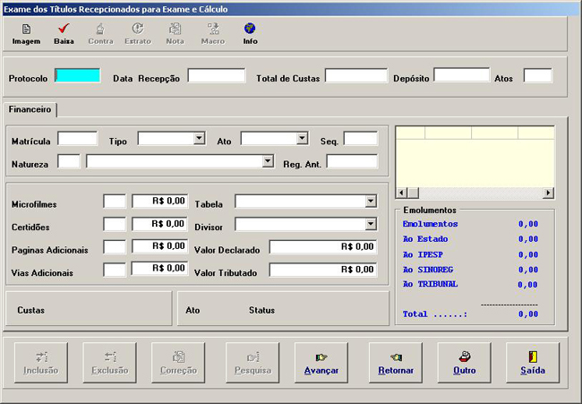
Task: Go back with the Retornar button
Action: pos(395,363)
